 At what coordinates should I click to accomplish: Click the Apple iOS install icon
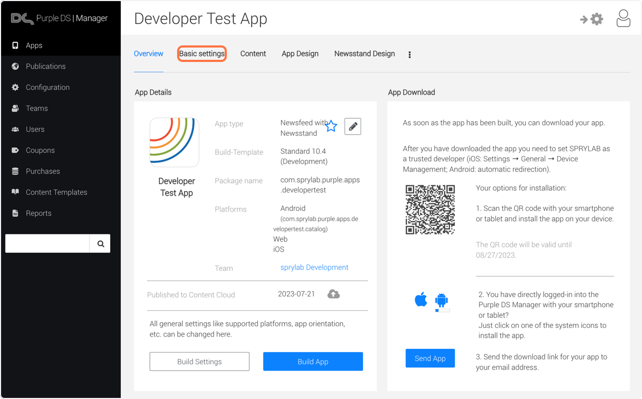point(421,299)
